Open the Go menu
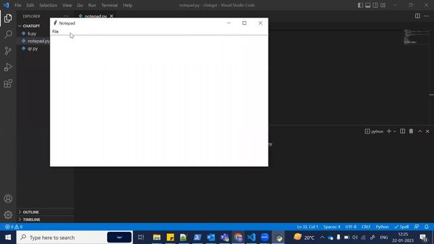 coord(80,5)
